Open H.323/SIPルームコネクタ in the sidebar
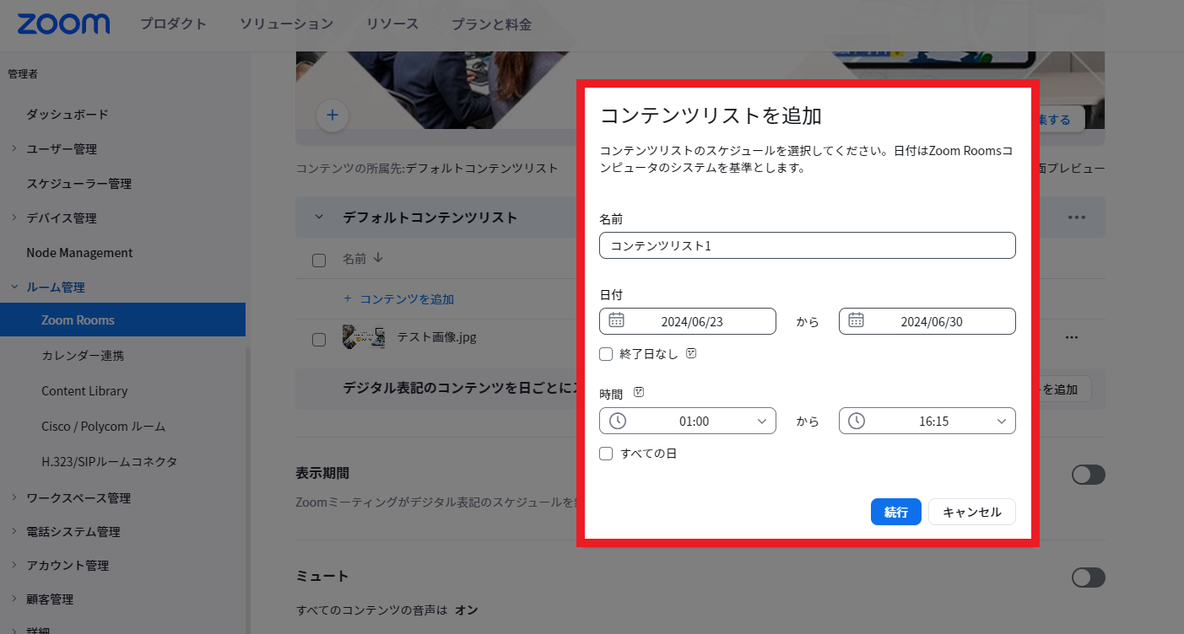 (109, 462)
